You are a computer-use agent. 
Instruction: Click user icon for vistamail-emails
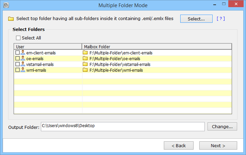tap(23, 64)
